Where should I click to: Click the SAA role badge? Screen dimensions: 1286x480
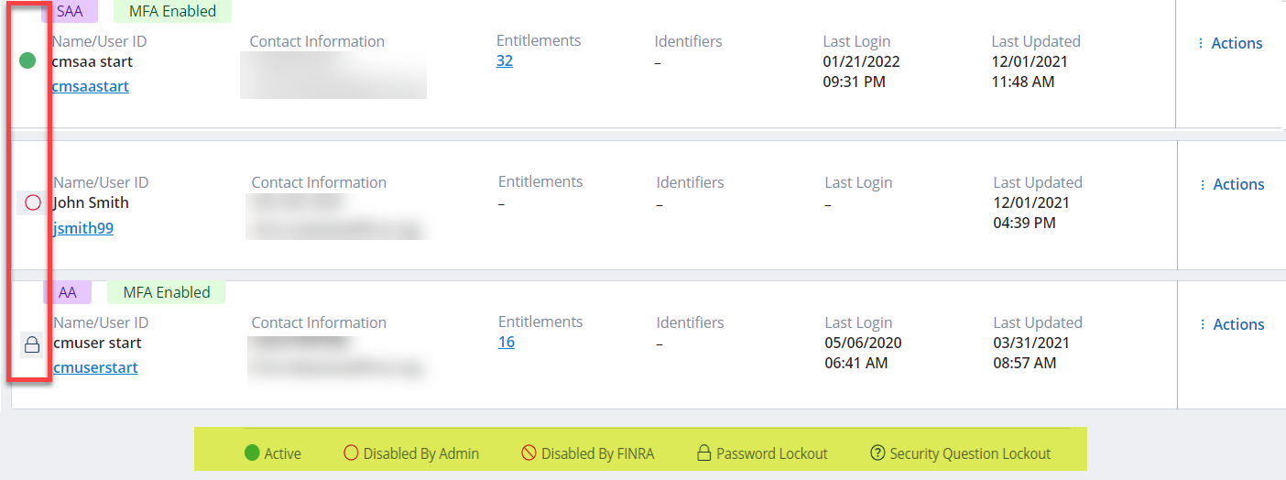[70, 12]
